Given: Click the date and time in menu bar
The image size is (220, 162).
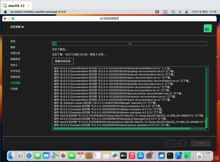Looking at the screenshot, I should (204, 12).
